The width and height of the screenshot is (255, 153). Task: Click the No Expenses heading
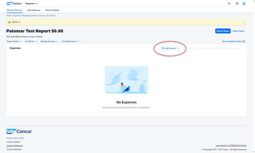(x=126, y=102)
